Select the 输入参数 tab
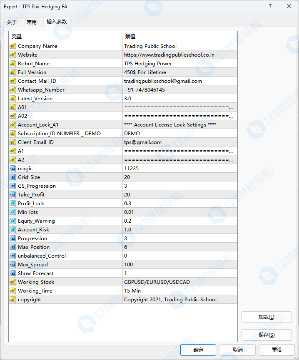The height and width of the screenshot is (360, 299). tap(57, 22)
